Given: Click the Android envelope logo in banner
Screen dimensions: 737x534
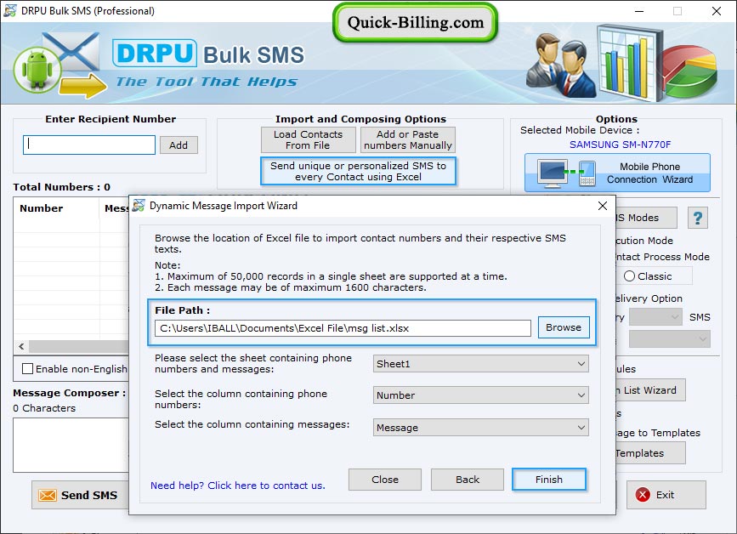Looking at the screenshot, I should pos(59,65).
